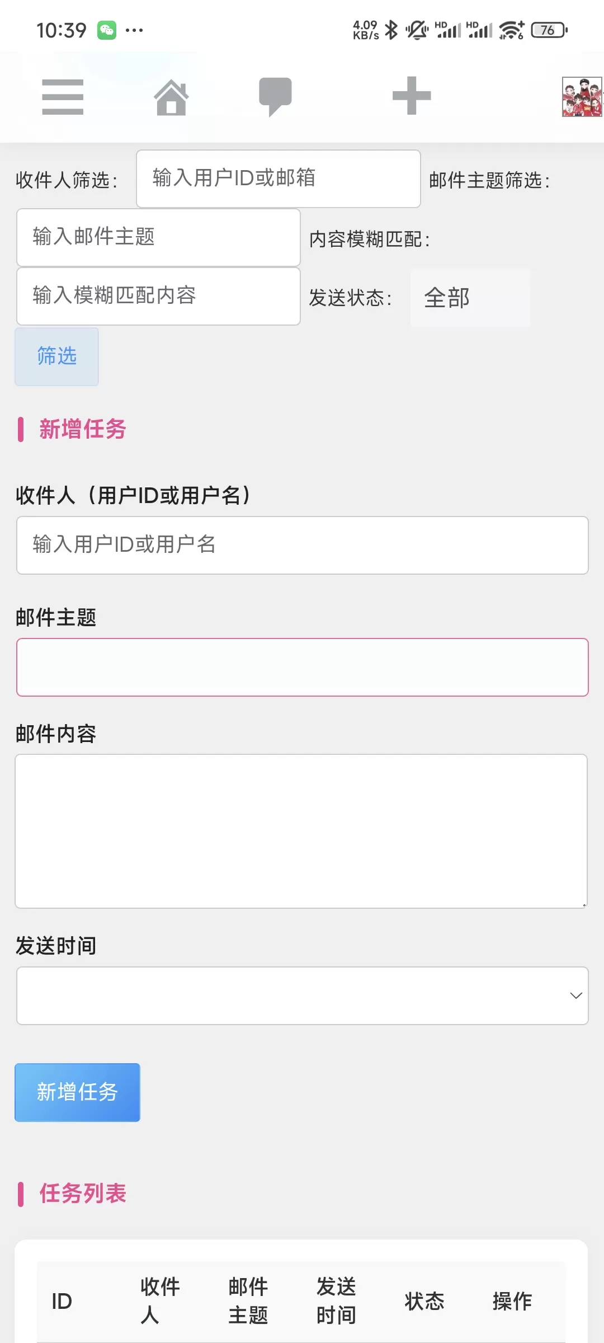Tap the Wi-Fi icon in status bar
Screen dimensions: 604x1343
click(x=511, y=30)
